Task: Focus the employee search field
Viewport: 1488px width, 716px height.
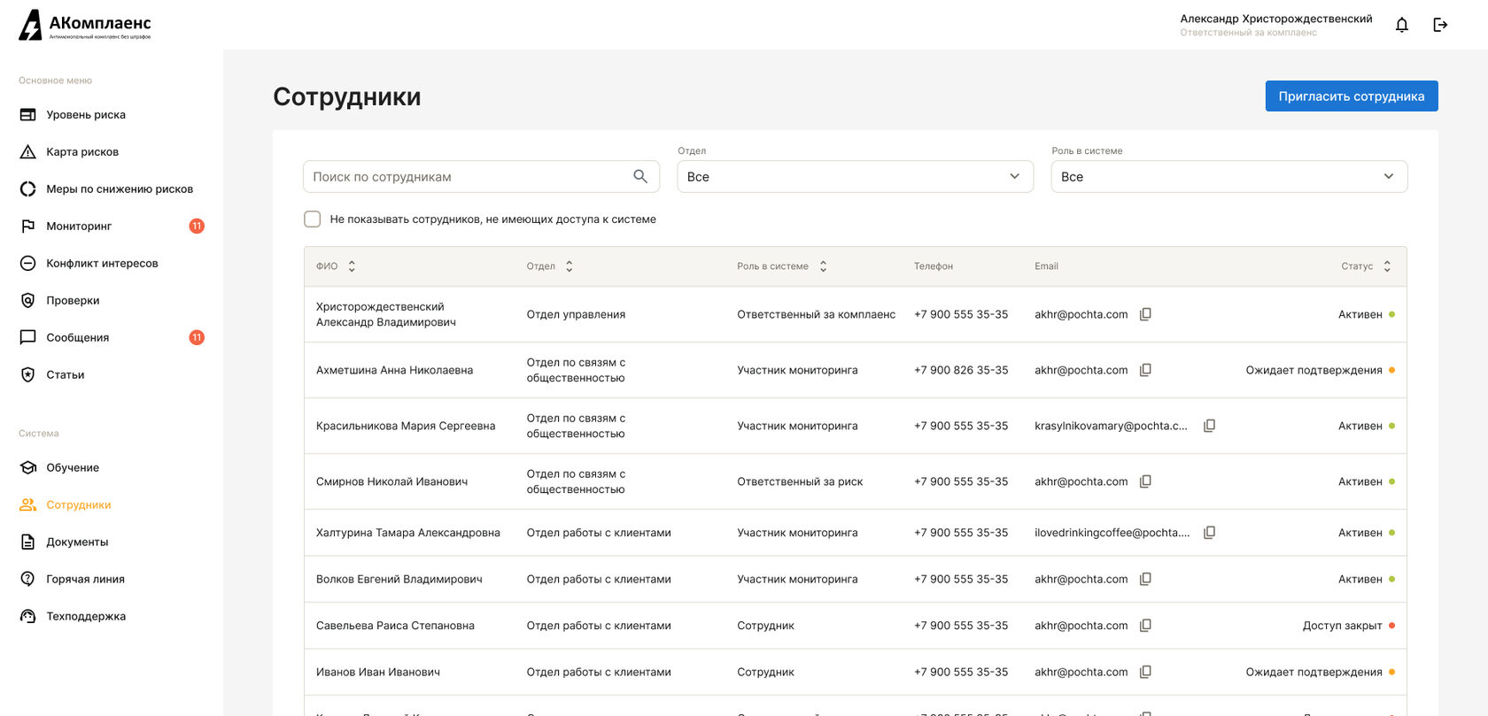Action: (x=469, y=176)
